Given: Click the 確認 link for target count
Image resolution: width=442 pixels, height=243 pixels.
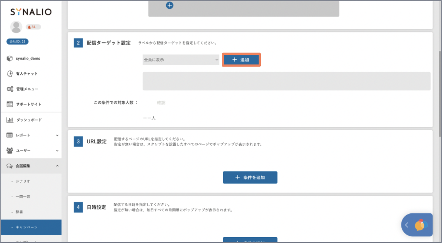Looking at the screenshot, I should (x=161, y=103).
